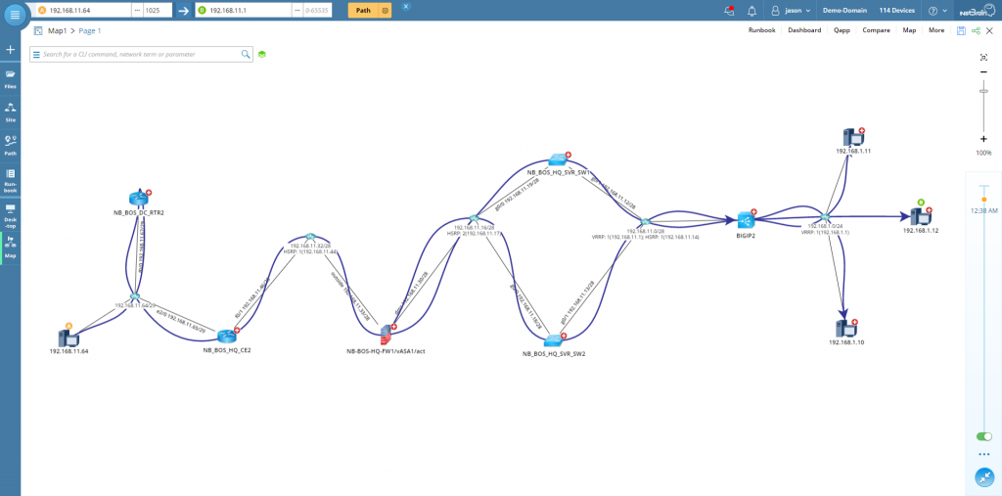This screenshot has height=496, width=1002.
Task: Expand the jason user dropdown
Action: click(x=791, y=10)
